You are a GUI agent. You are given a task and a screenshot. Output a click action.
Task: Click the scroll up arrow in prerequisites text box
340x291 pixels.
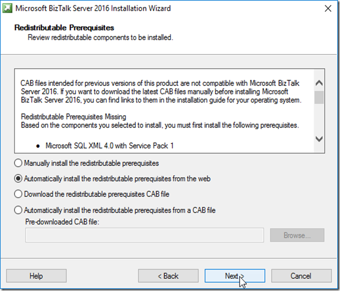[x=319, y=83]
